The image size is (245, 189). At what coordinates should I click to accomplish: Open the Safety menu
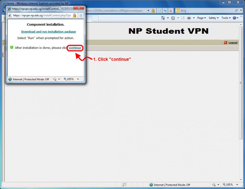tap(214, 18)
